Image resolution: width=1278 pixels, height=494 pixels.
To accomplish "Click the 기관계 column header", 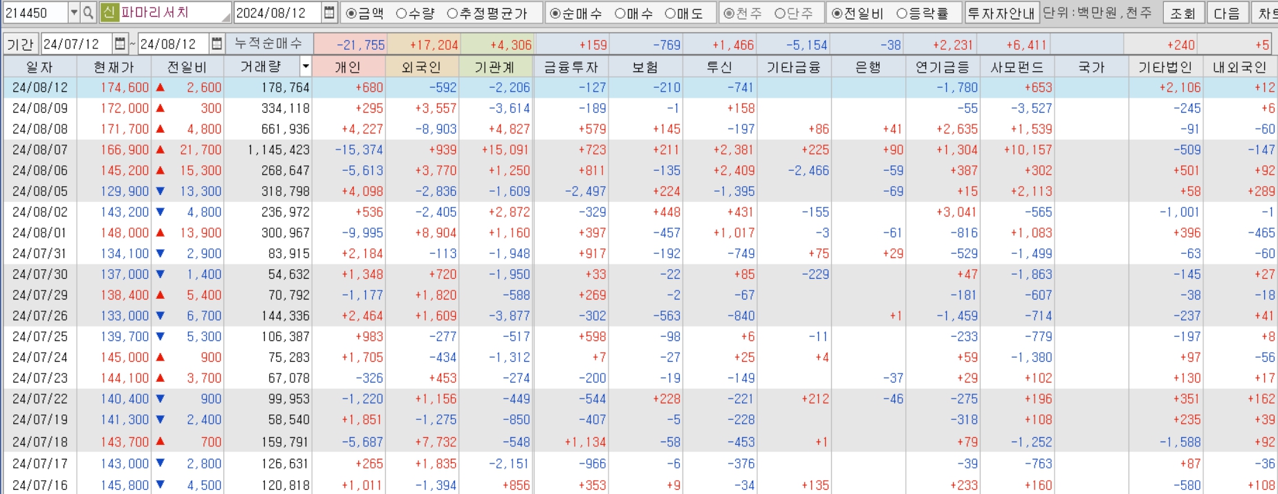I will (494, 67).
